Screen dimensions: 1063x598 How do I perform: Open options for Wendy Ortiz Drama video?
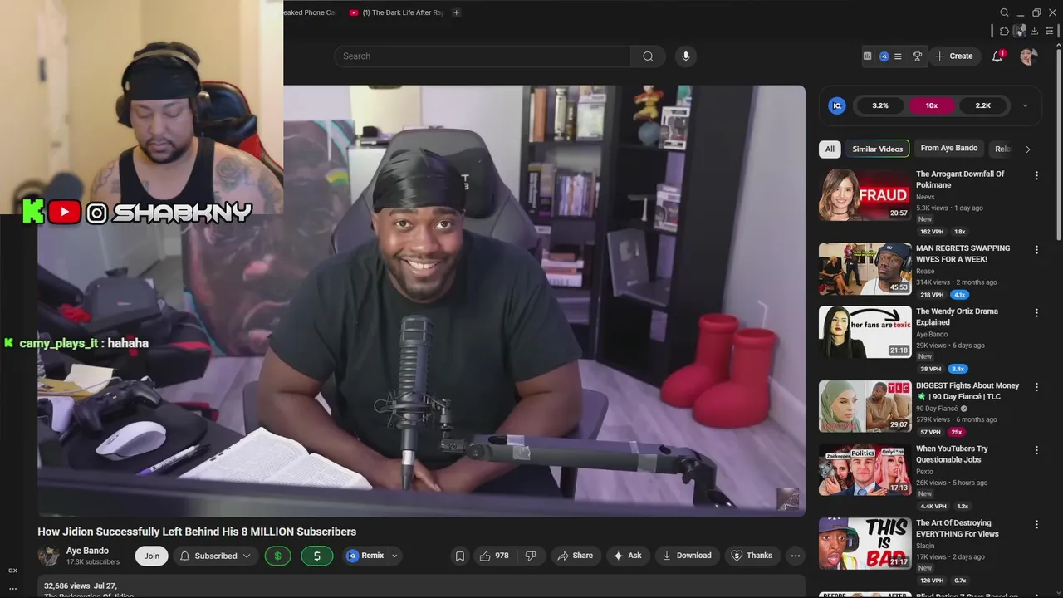[1036, 312]
